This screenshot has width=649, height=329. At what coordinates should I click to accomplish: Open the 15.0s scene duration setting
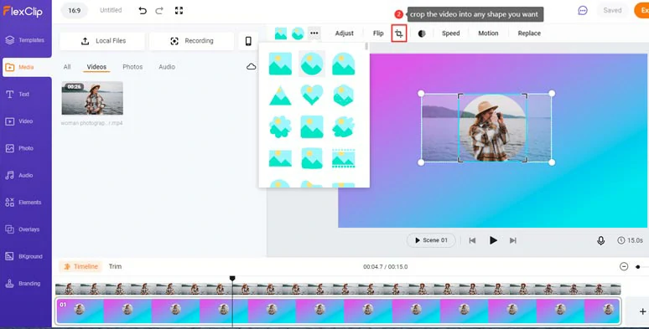click(x=631, y=240)
